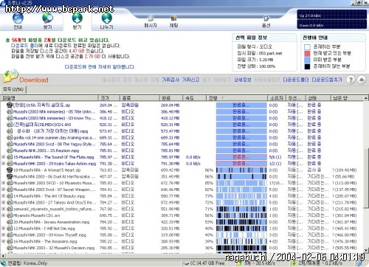Expand Musashi Nhk 2003 - 27 Takezo And Otsu

pos(4,202)
